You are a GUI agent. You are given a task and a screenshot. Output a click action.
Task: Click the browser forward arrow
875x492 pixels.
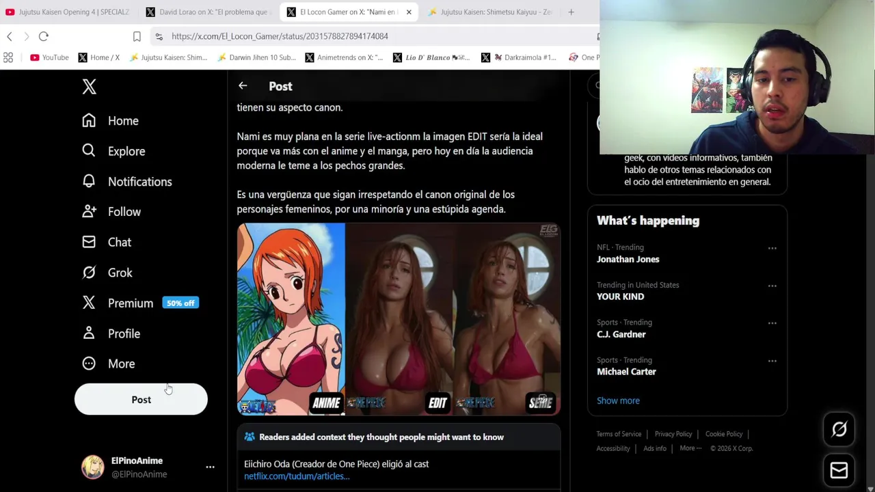[26, 36]
